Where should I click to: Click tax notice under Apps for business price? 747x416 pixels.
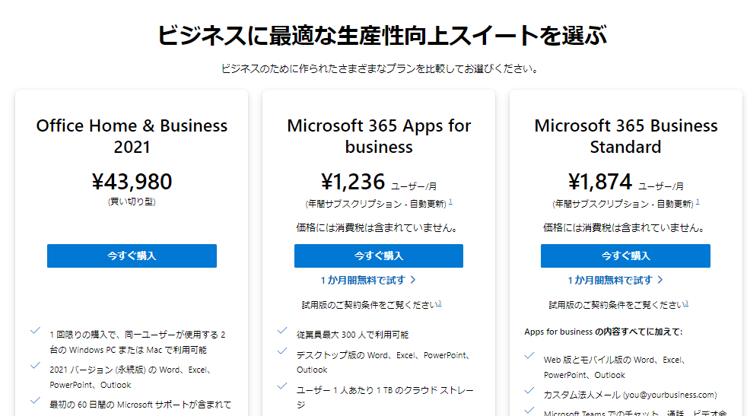379,228
